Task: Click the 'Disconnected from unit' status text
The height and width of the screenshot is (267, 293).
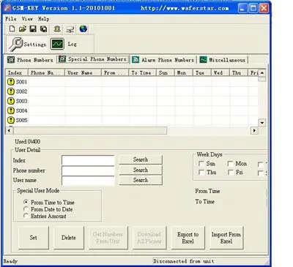Action: pos(184,261)
